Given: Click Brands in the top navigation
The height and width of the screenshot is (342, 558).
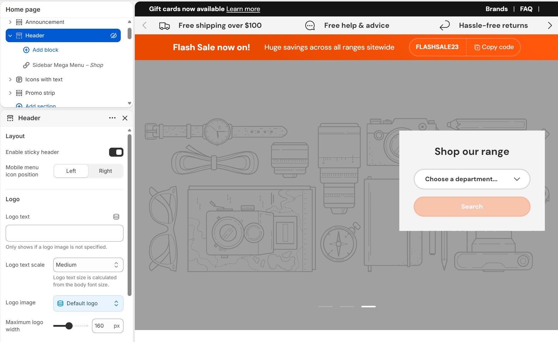Looking at the screenshot, I should click(496, 9).
